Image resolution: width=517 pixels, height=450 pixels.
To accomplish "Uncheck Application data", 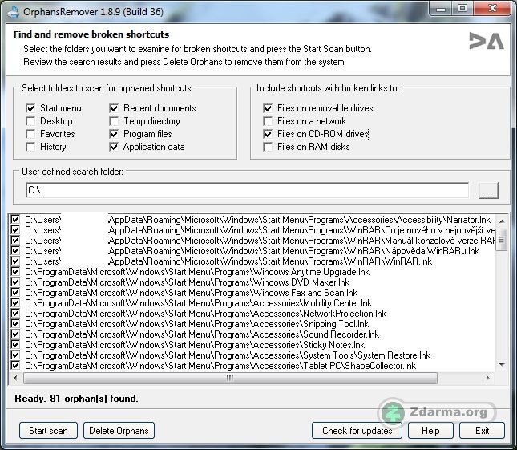I will [x=114, y=147].
